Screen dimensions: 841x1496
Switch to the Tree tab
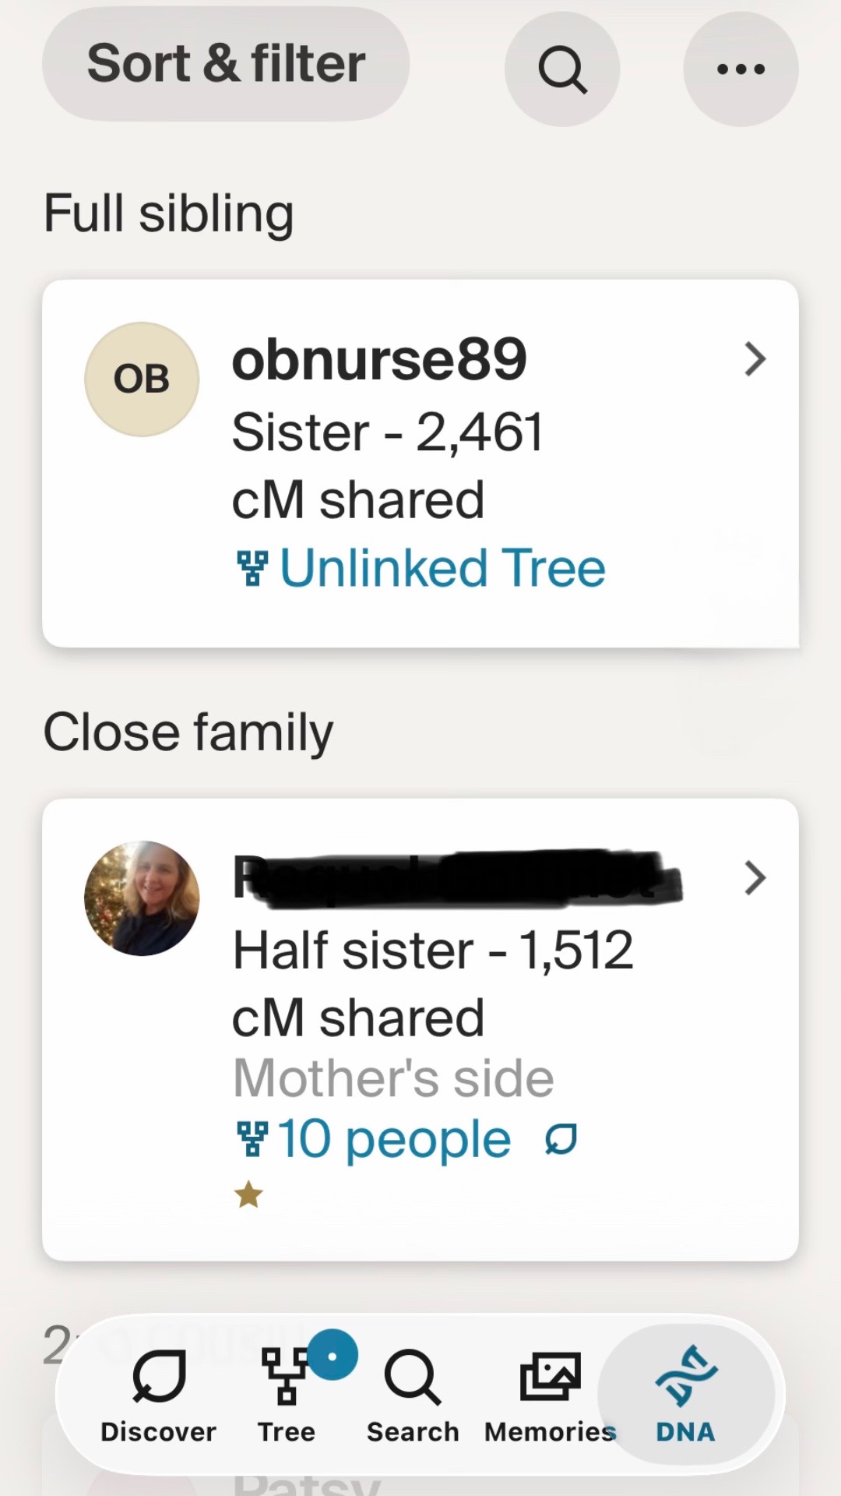click(x=287, y=1395)
